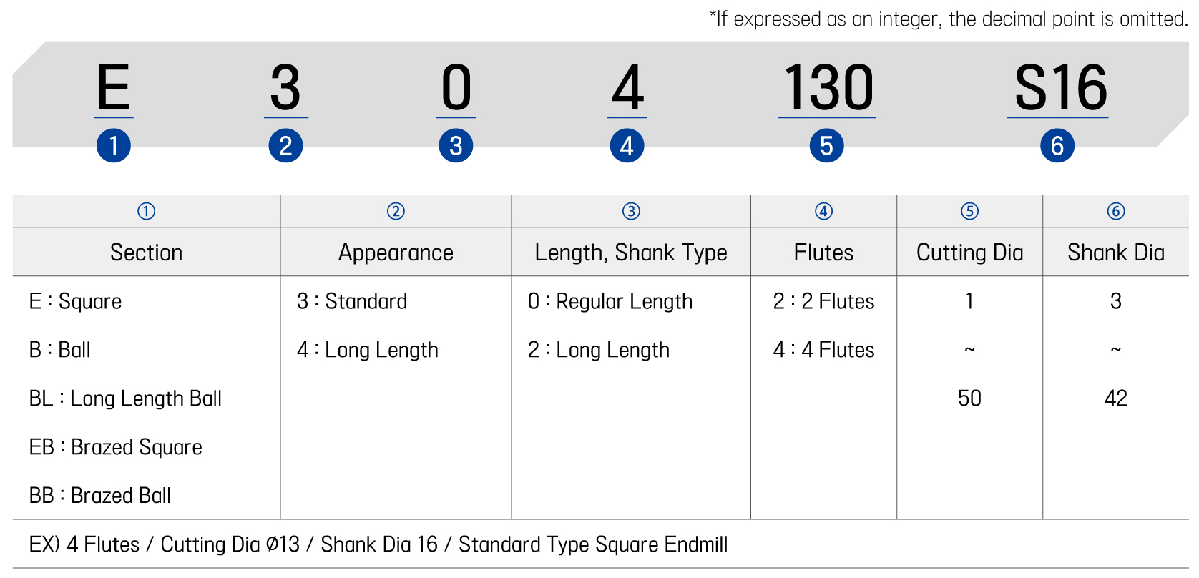
Task: Click outlined circle 3 above Length, Shank Type
Action: click(631, 211)
